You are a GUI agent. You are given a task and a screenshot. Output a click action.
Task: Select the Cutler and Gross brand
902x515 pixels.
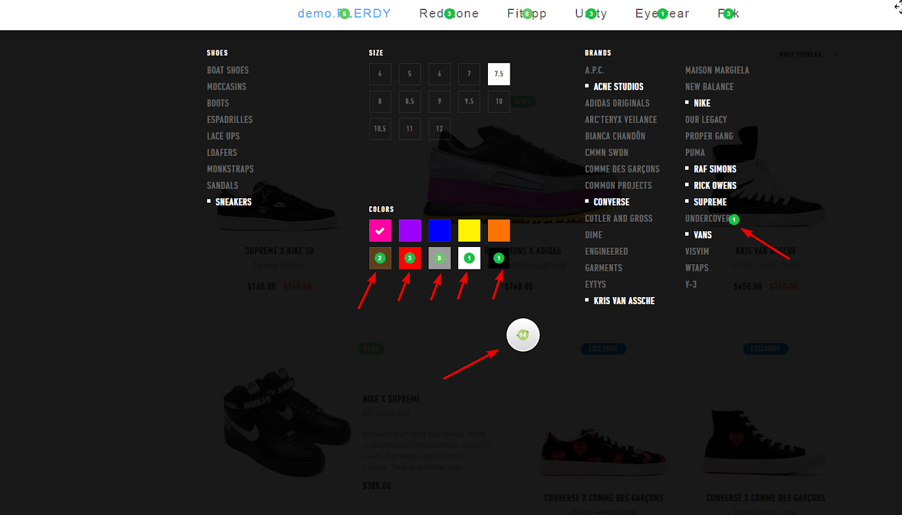point(619,219)
